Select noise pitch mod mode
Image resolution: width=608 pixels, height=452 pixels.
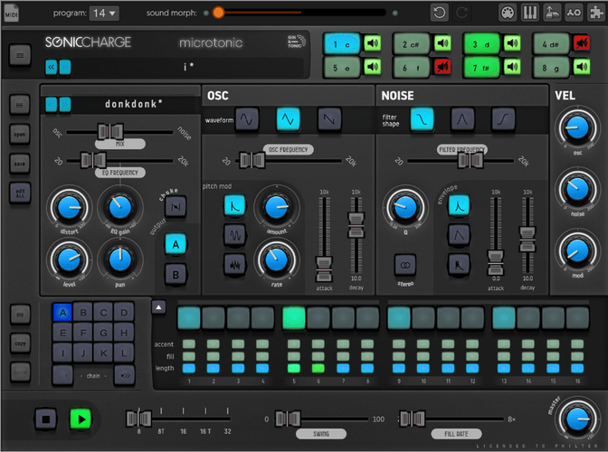234,265
